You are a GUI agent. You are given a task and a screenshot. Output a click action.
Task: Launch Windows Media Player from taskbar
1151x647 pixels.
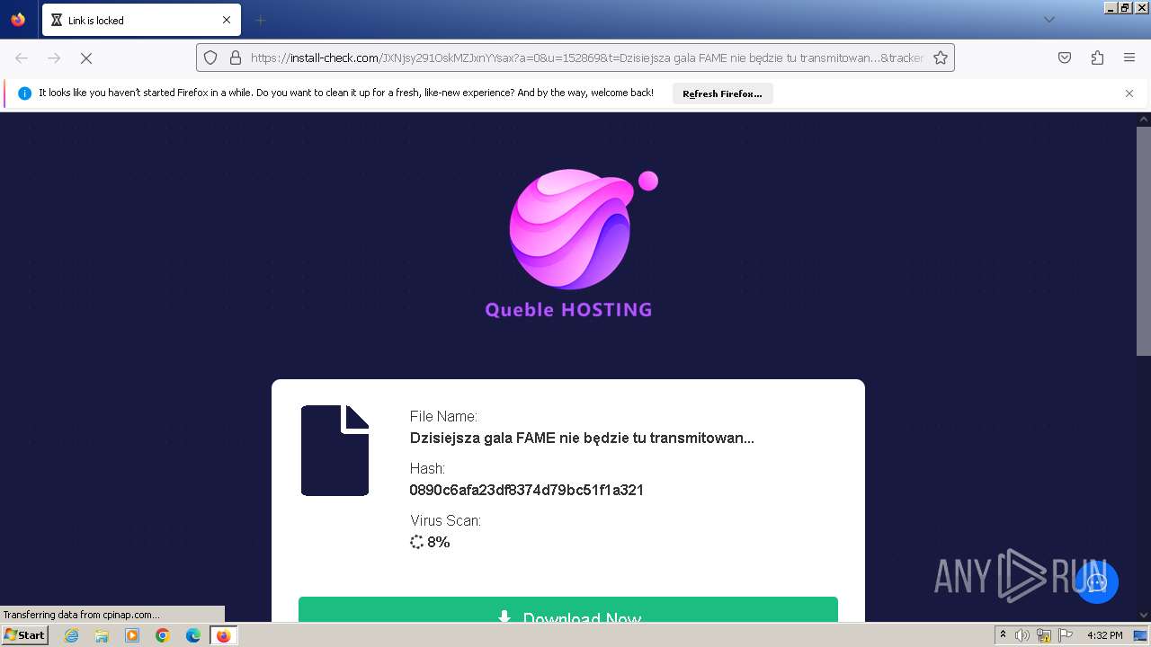(x=132, y=635)
